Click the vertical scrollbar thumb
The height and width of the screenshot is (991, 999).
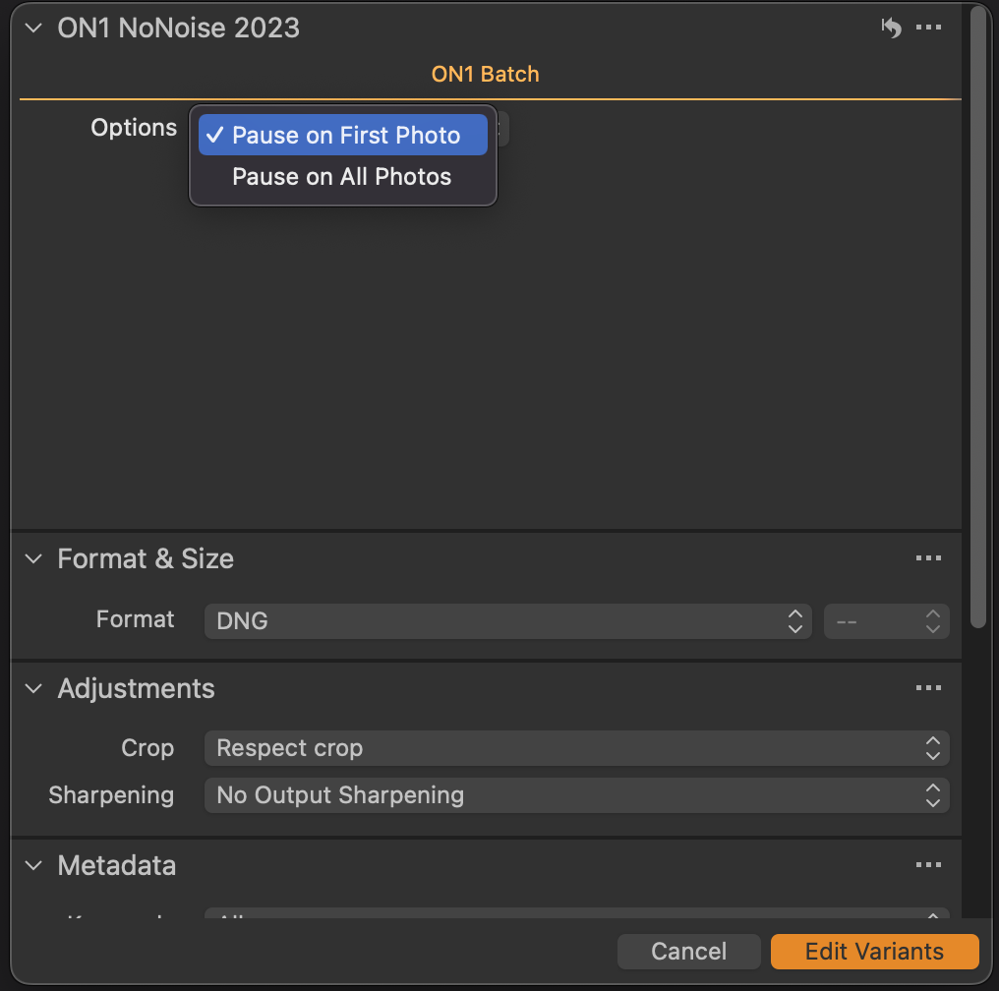coord(978,317)
